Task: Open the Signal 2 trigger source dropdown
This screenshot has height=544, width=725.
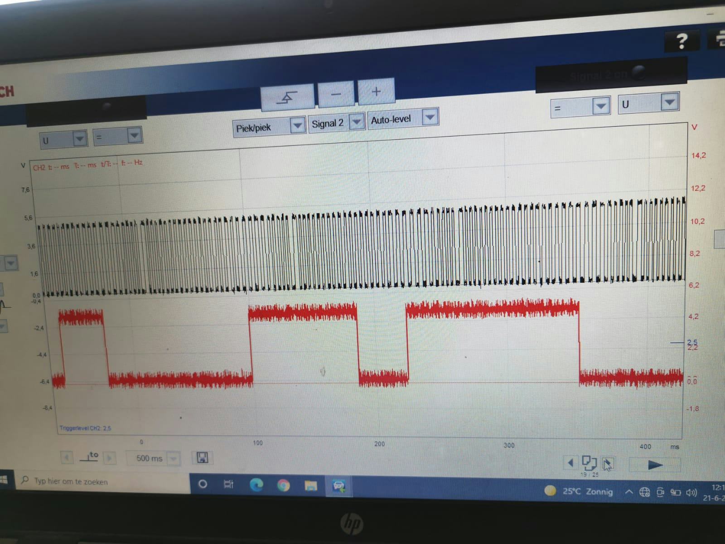Action: [x=357, y=122]
